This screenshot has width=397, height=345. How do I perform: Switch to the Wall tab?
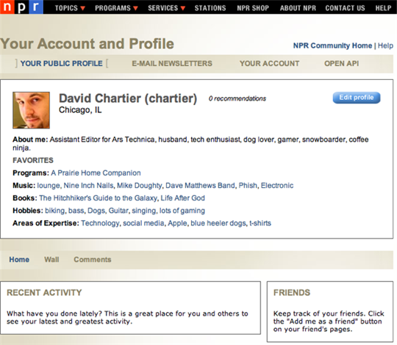click(51, 260)
